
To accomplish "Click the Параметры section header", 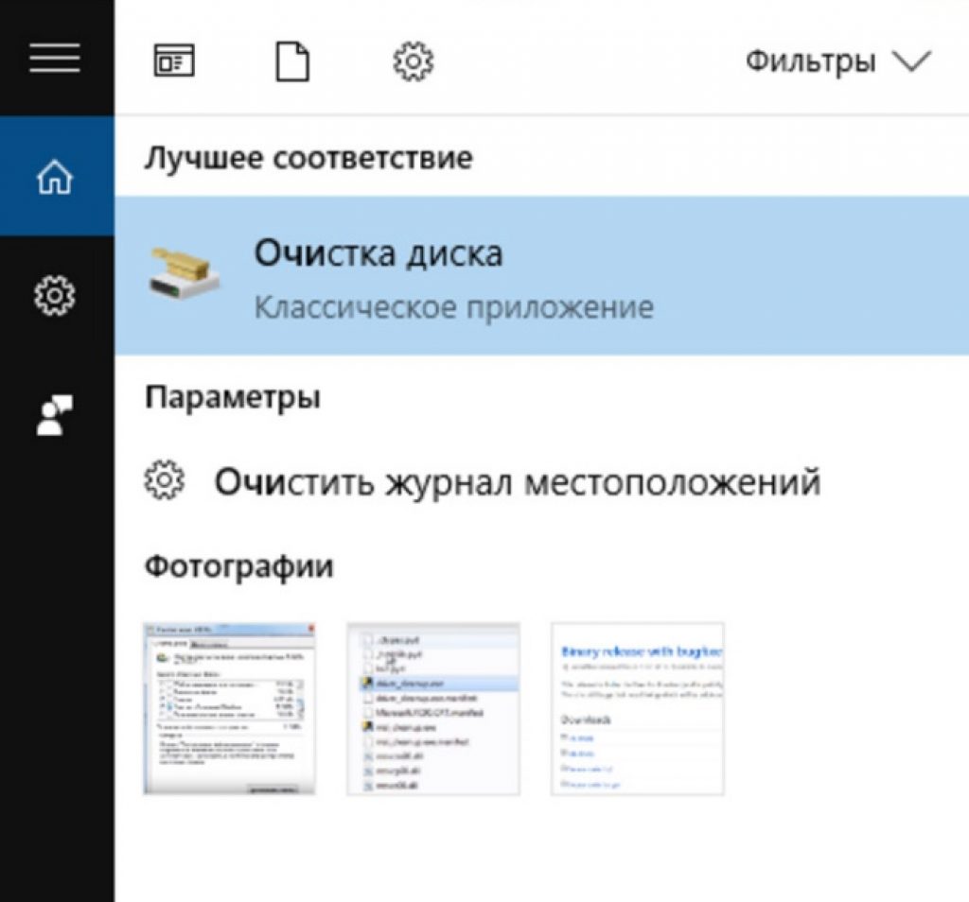I will click(233, 398).
